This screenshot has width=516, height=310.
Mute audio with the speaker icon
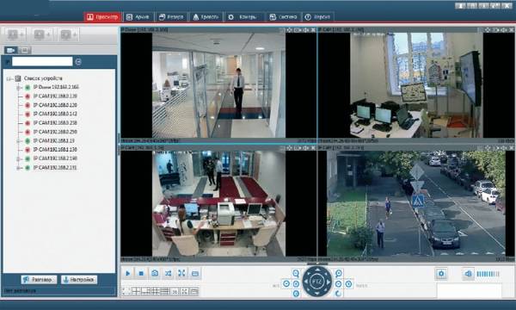coord(469,274)
